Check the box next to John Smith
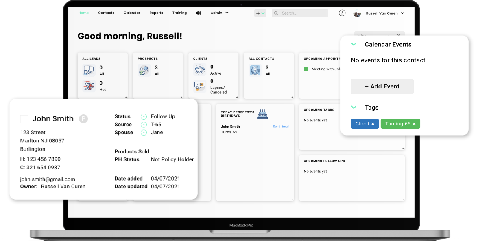The height and width of the screenshot is (241, 478). [x=24, y=119]
